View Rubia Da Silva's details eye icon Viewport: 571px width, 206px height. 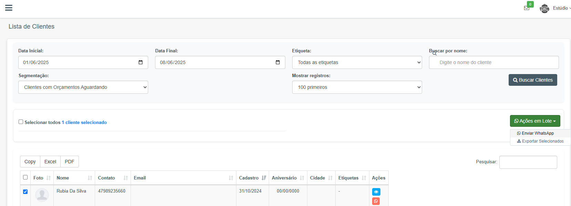tap(376, 192)
